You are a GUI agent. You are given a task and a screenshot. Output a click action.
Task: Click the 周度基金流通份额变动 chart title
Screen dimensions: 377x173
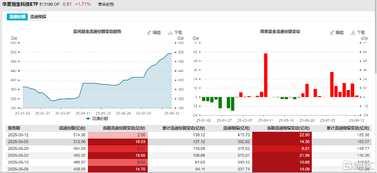click(280, 32)
